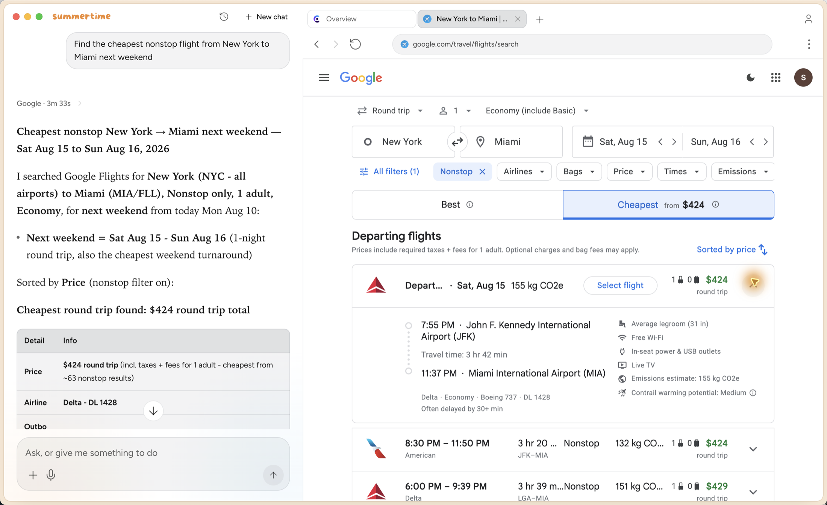The height and width of the screenshot is (505, 827).
Task: Click the Delta logo of expanded flight
Action: [x=376, y=285]
